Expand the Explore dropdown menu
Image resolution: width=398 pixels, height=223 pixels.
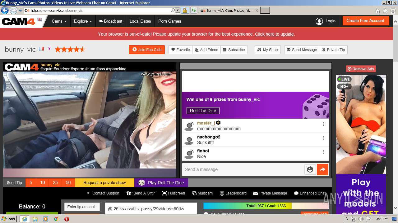tap(83, 21)
